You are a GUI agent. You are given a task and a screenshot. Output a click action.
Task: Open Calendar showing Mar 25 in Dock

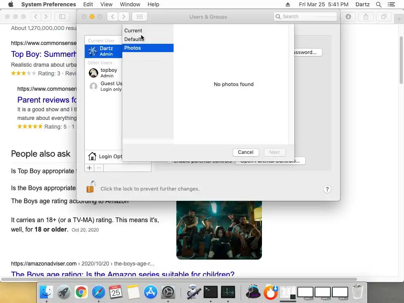[116, 292]
